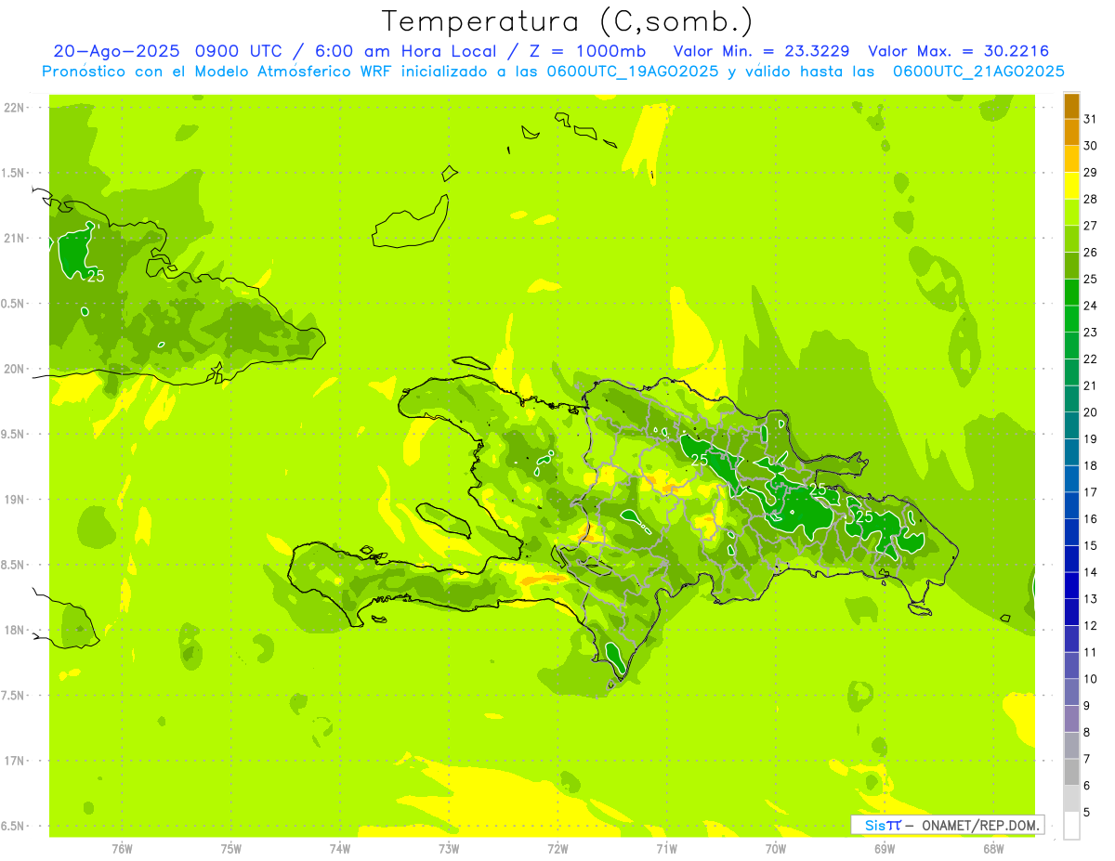Click the legend label '12'
Screen dimensions: 1115x861
1090,625
